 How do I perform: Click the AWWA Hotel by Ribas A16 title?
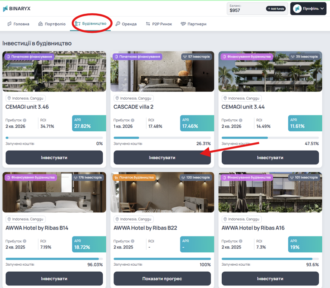click(253, 228)
